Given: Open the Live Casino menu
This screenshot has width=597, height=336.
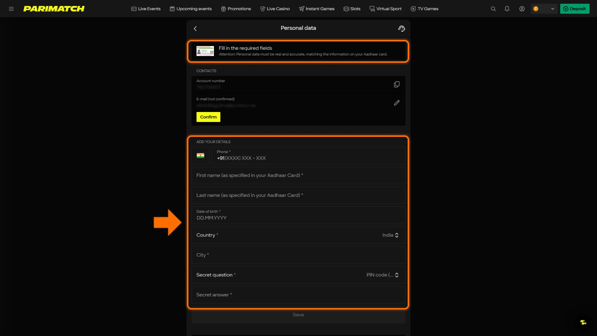Looking at the screenshot, I should click(x=275, y=9).
